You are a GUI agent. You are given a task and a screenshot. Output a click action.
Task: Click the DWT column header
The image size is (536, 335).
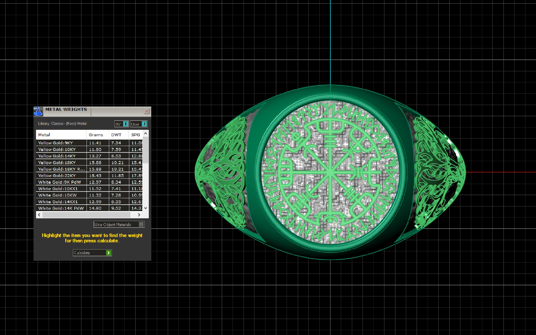tap(116, 135)
